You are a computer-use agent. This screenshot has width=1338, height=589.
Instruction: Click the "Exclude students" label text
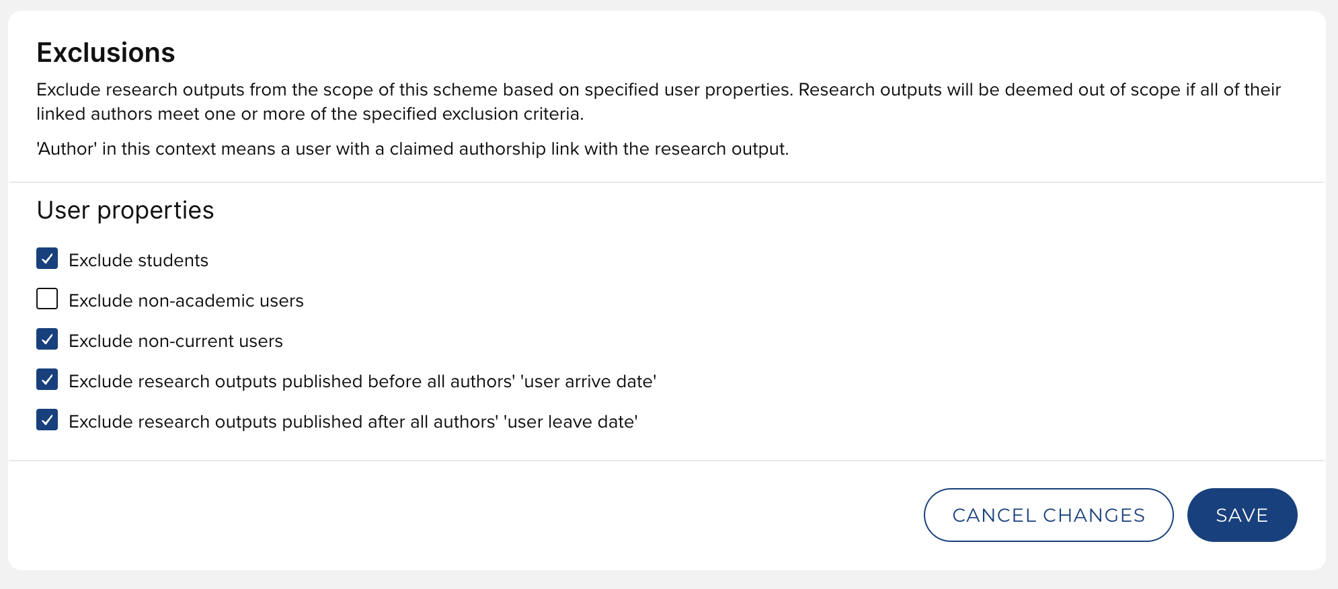point(139,260)
